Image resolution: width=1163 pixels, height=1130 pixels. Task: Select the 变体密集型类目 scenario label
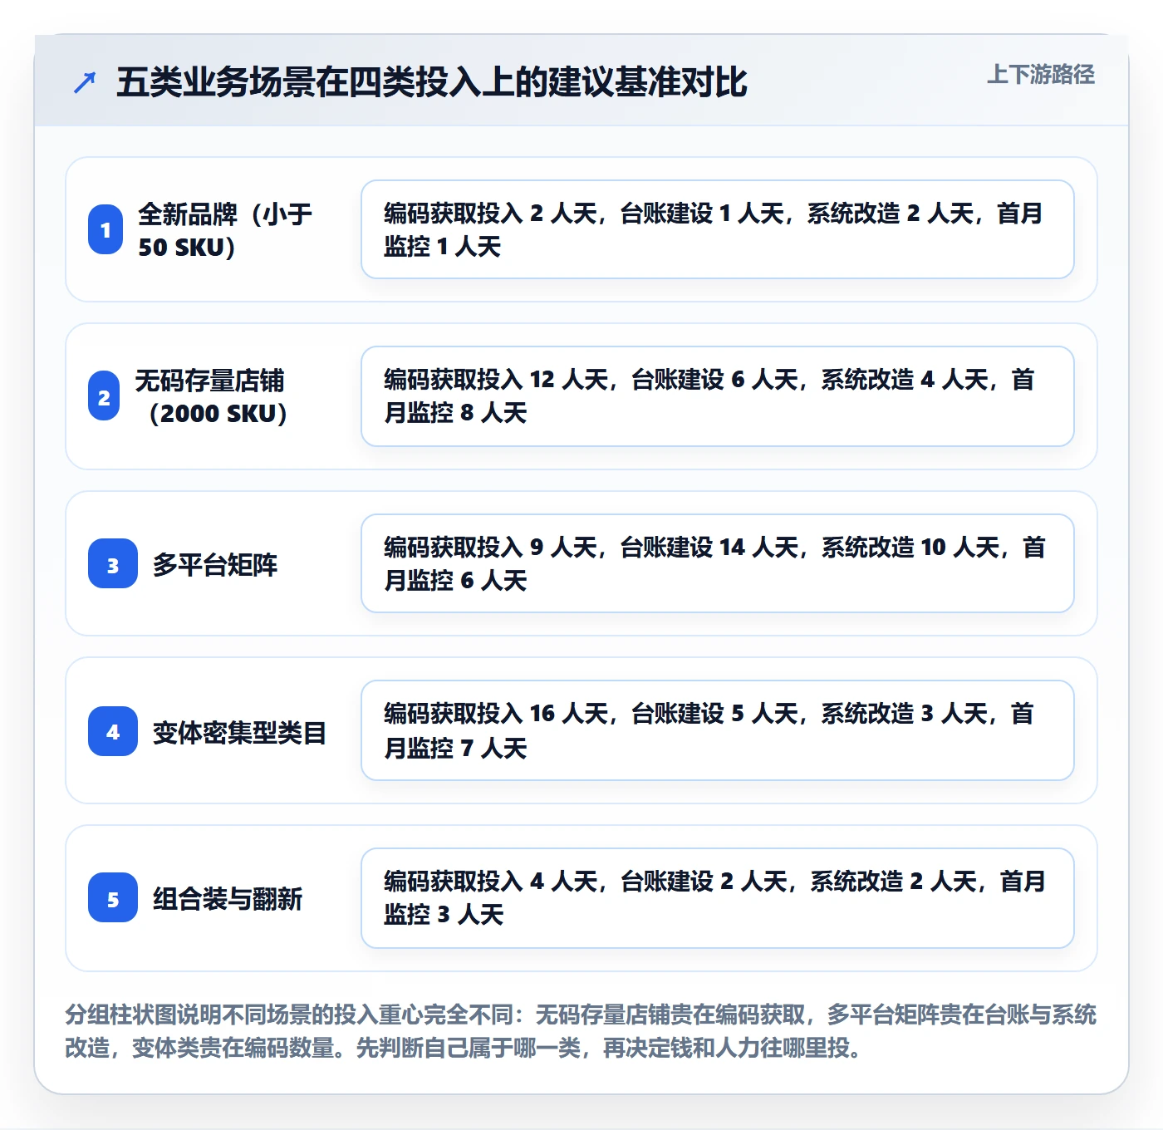pos(239,732)
